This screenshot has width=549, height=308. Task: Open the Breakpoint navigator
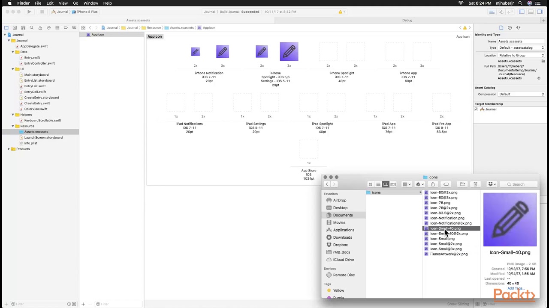tap(66, 28)
